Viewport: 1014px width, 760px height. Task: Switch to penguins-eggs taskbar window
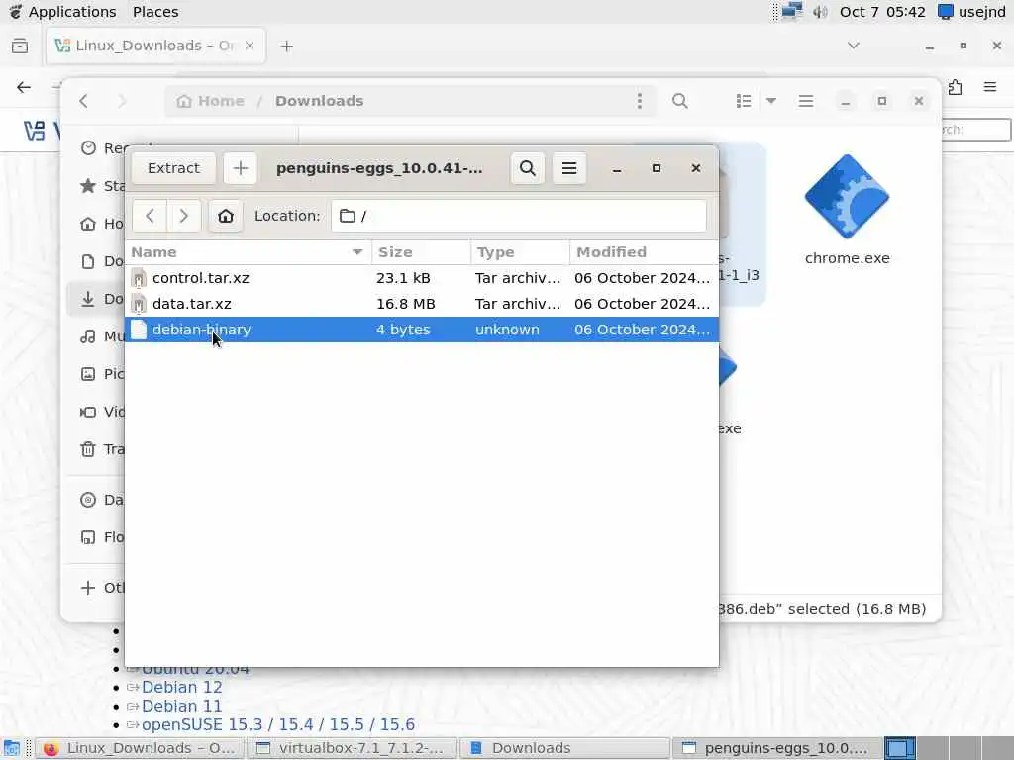[777, 748]
